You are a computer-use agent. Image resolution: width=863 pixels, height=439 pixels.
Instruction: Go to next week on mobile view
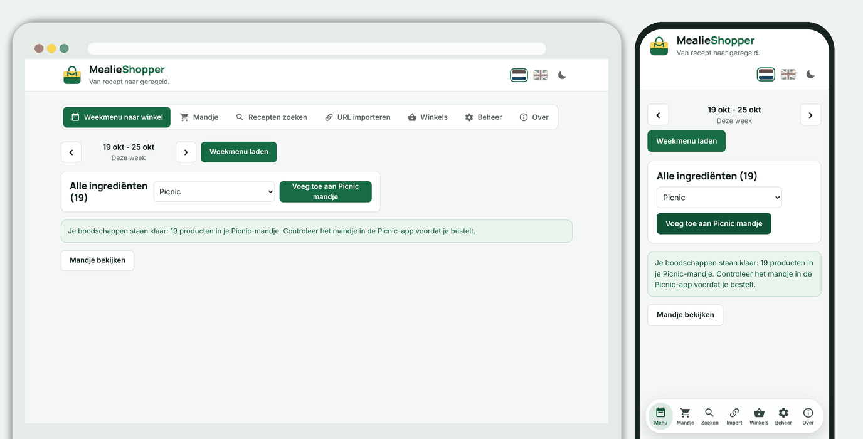810,115
